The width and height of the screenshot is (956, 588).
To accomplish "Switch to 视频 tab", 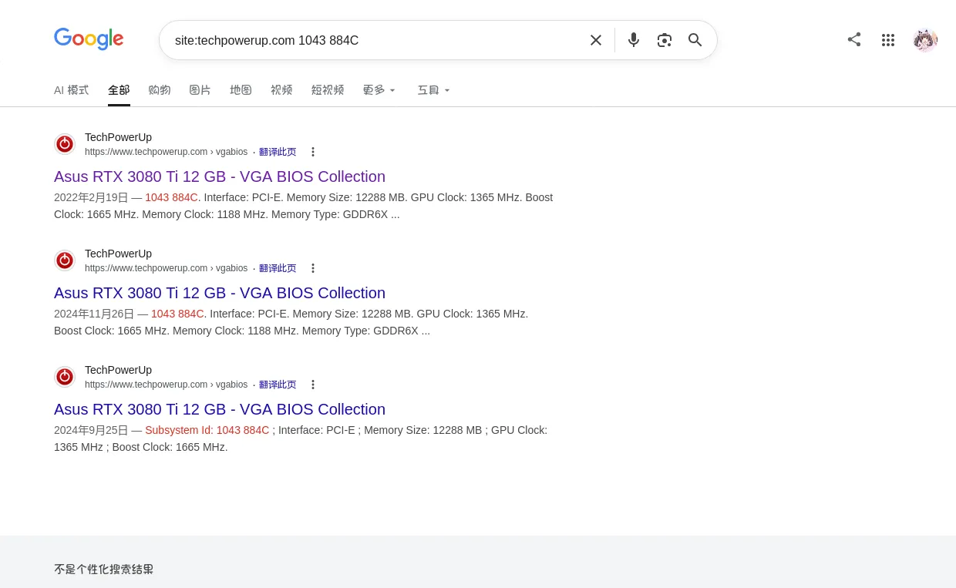I will tap(281, 90).
